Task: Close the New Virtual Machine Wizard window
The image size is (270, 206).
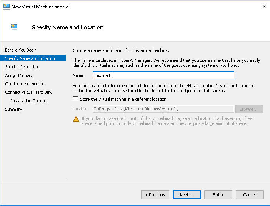Action: (264, 7)
